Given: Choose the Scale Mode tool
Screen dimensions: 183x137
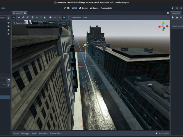Looking at the screenshot, I should click(x=27, y=18).
